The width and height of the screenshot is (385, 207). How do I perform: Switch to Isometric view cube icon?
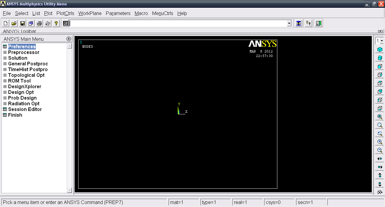pyautogui.click(x=380, y=49)
